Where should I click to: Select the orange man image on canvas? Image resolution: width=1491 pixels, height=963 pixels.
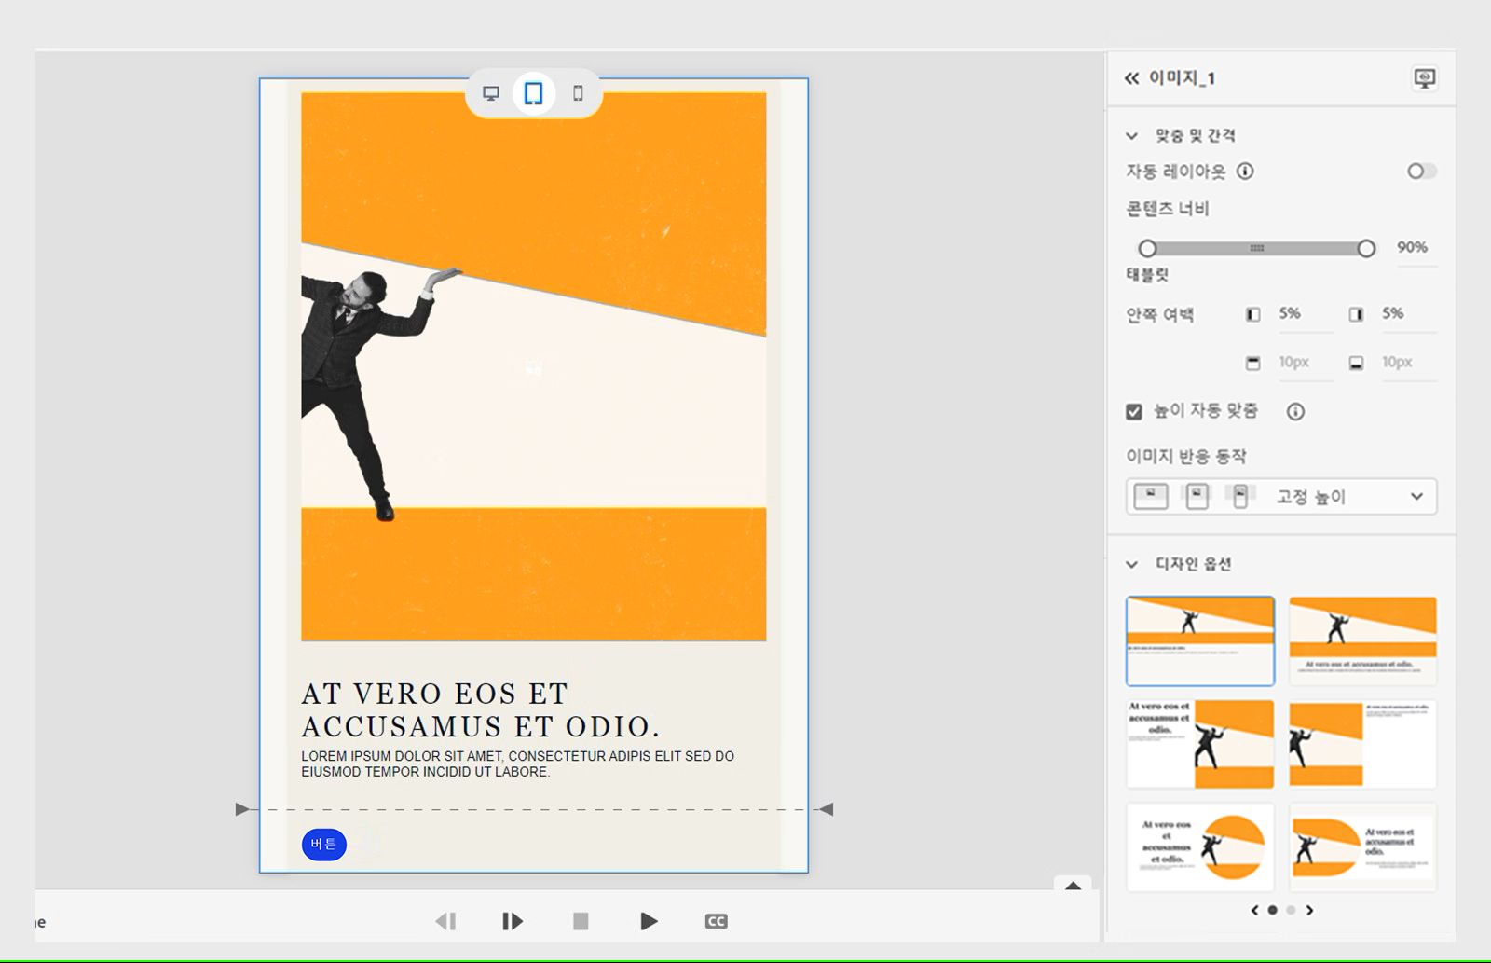(534, 367)
